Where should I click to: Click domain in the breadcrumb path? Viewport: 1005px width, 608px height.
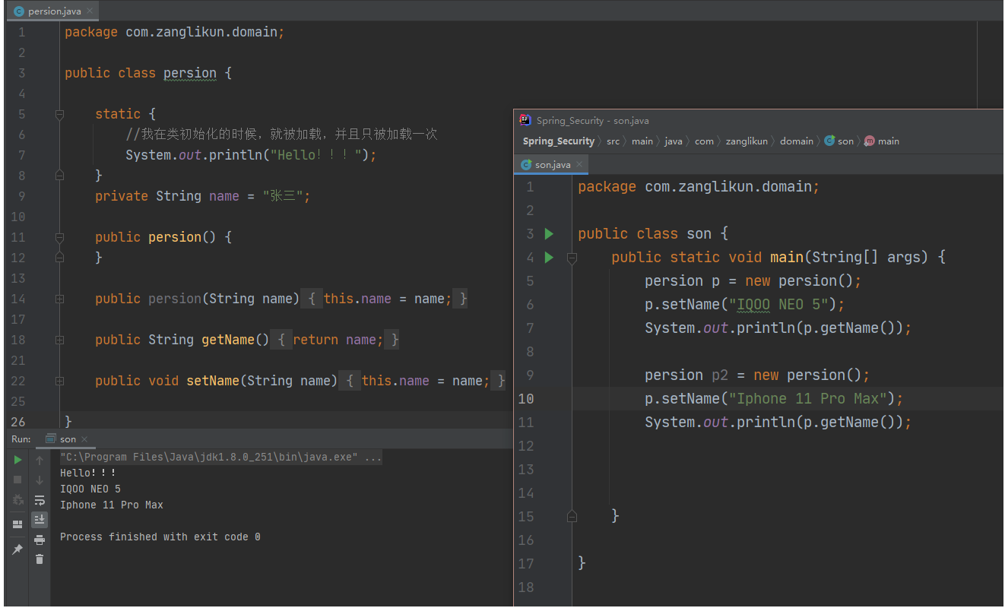(796, 141)
